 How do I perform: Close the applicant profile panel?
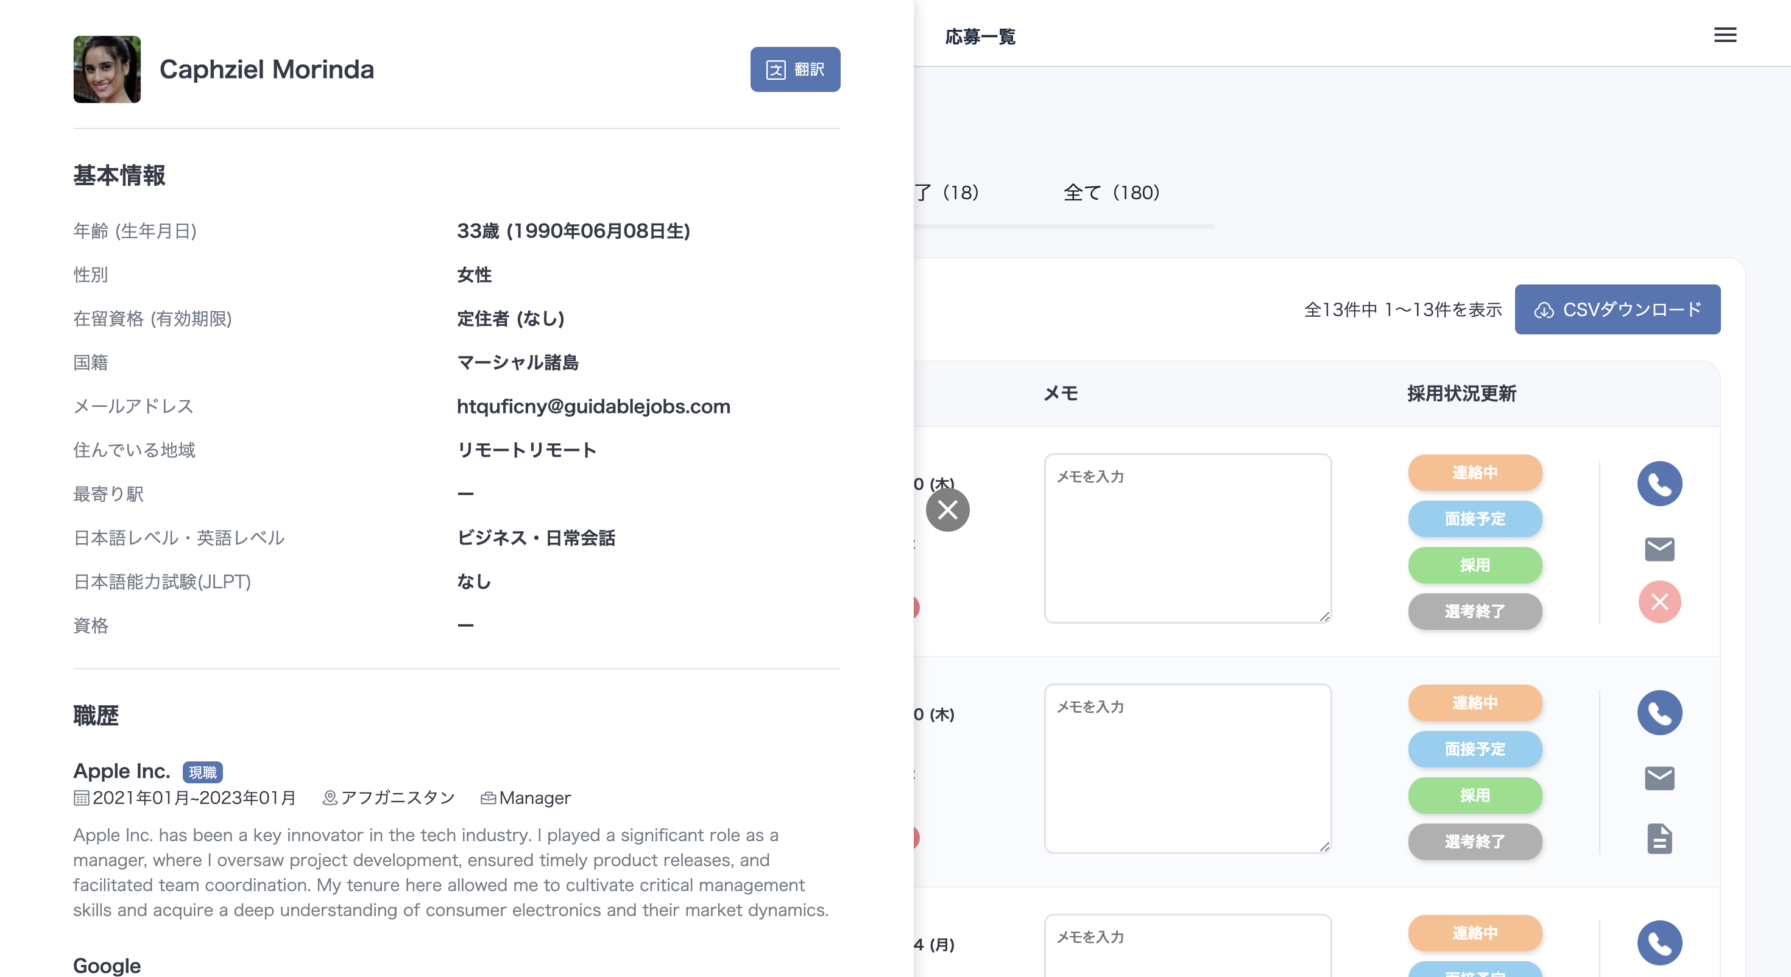(947, 510)
